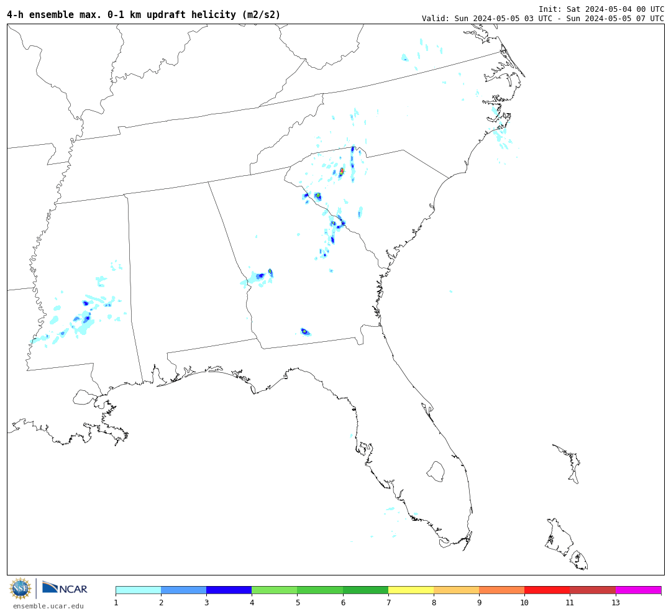Click the medium green 5-6 colorbar swatch
Image resolution: width=671 pixels, height=614 pixels.
coord(320,590)
